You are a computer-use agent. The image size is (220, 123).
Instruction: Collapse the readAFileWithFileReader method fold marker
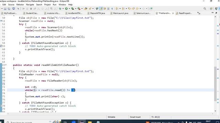pyautogui.click(x=6, y=65)
